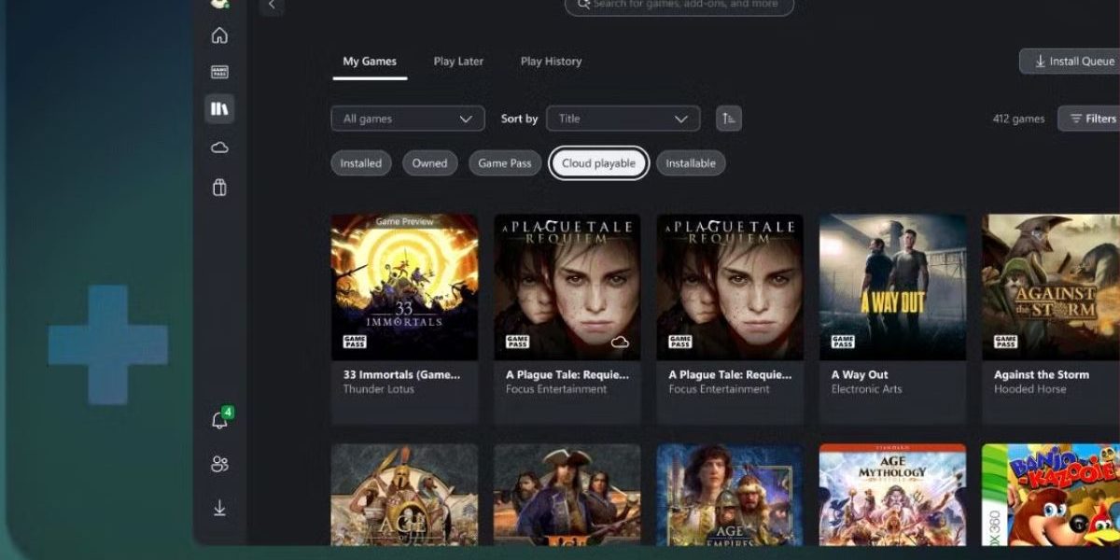Toggle the Installed filter chip
Image resolution: width=1120 pixels, height=560 pixels.
(361, 163)
